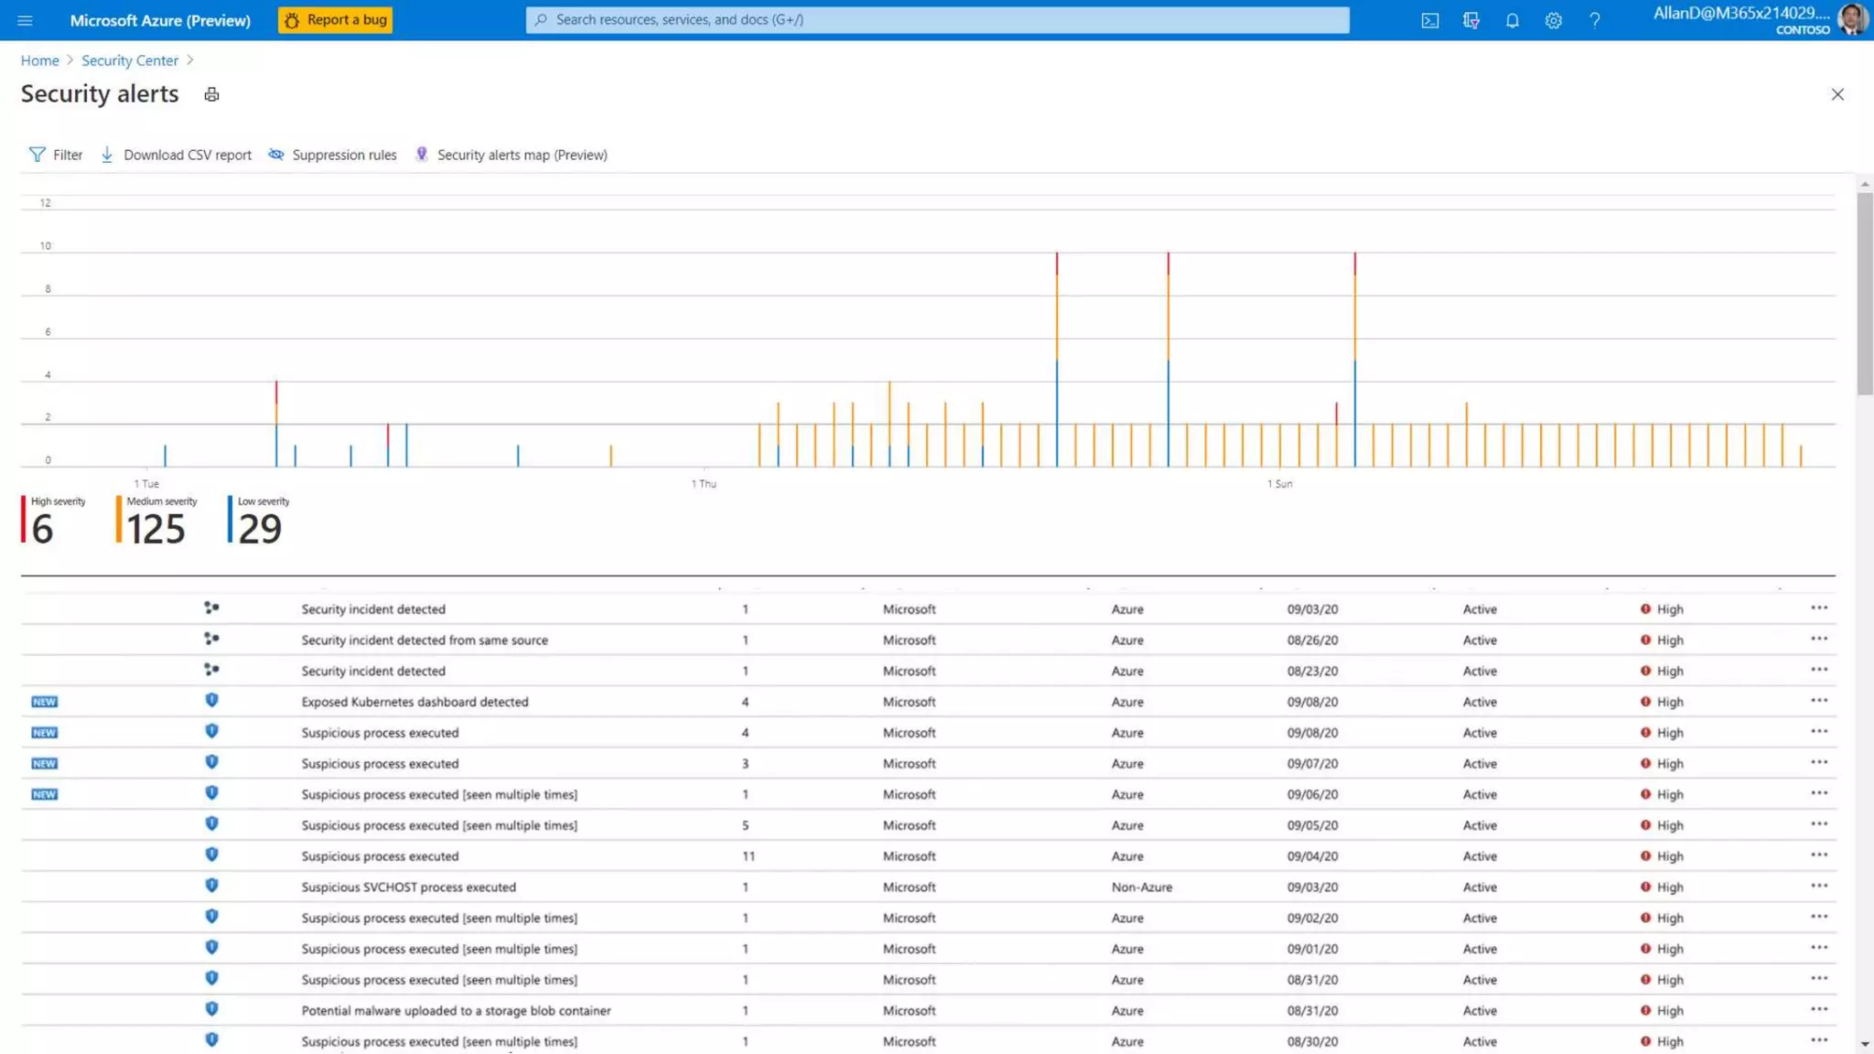The width and height of the screenshot is (1874, 1054).
Task: Open portal settings gear
Action: point(1553,20)
